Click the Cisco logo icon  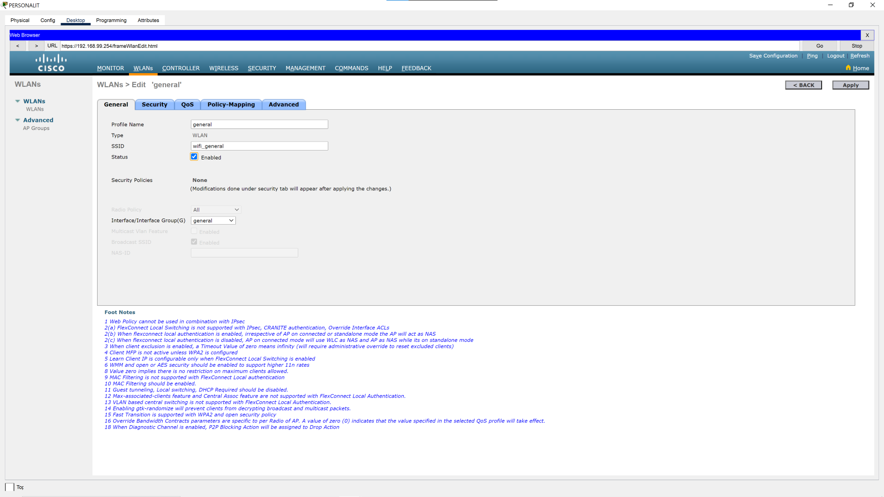click(x=51, y=63)
